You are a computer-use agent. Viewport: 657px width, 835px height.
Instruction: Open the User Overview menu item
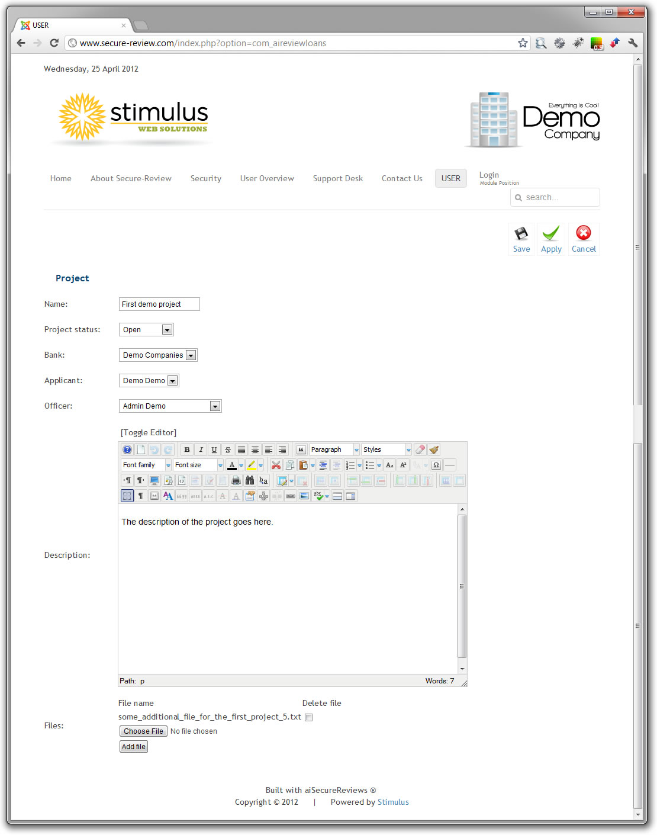coord(267,179)
